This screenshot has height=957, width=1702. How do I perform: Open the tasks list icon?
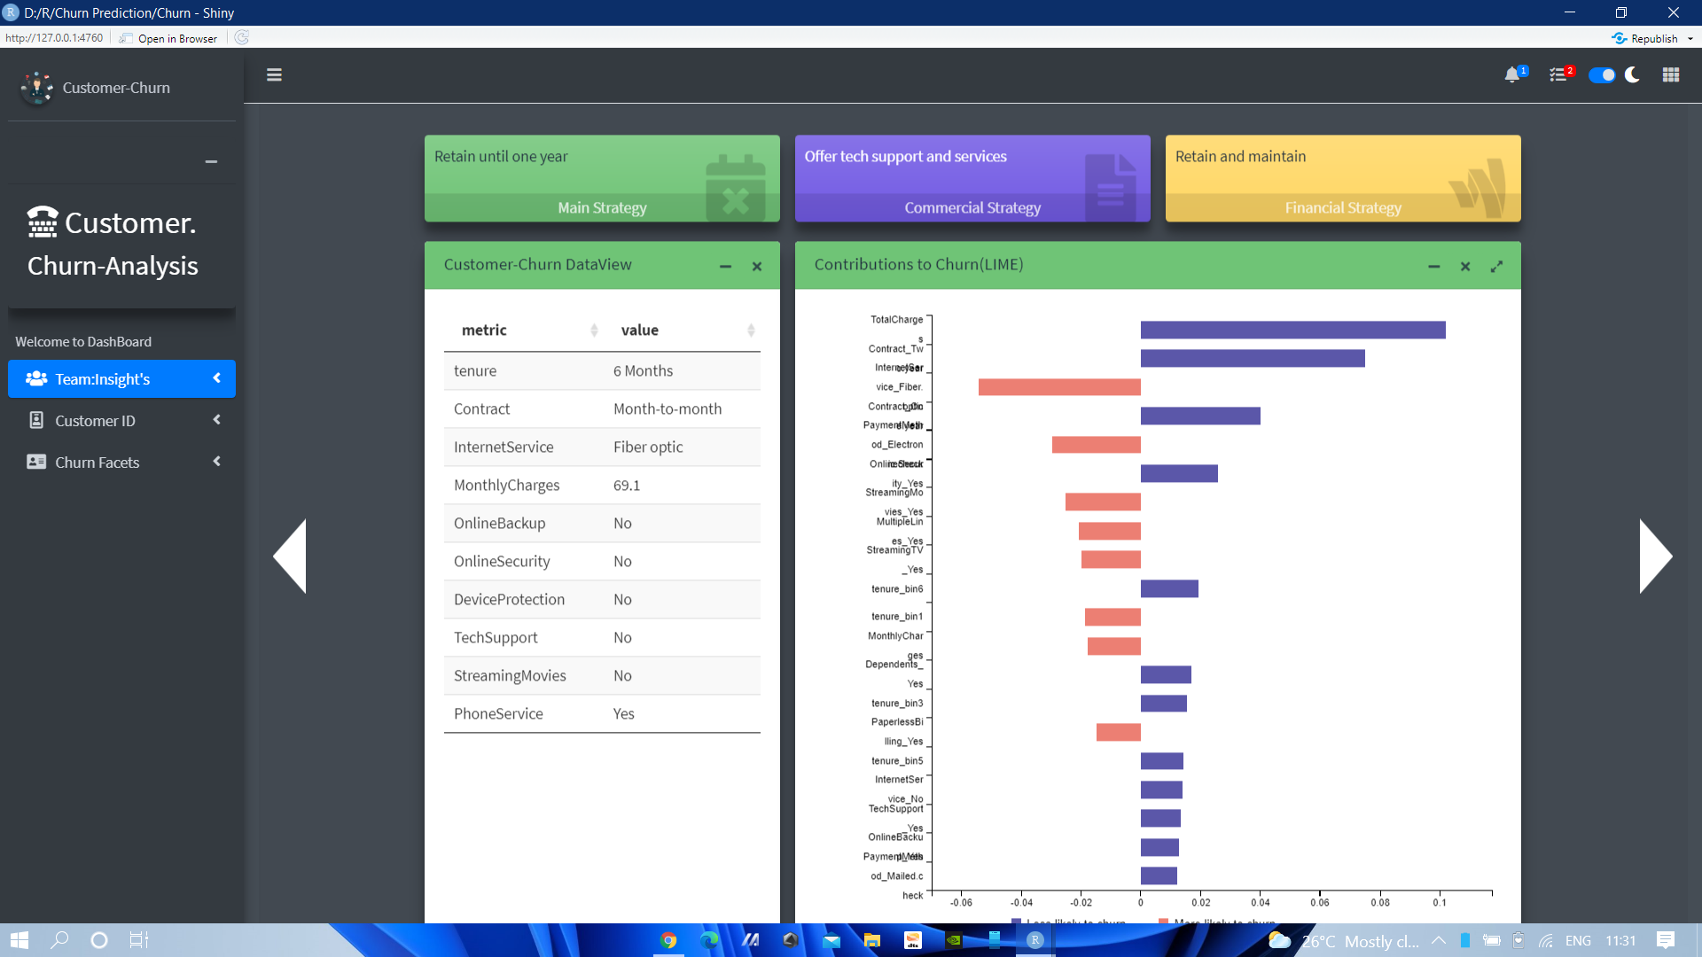point(1558,75)
